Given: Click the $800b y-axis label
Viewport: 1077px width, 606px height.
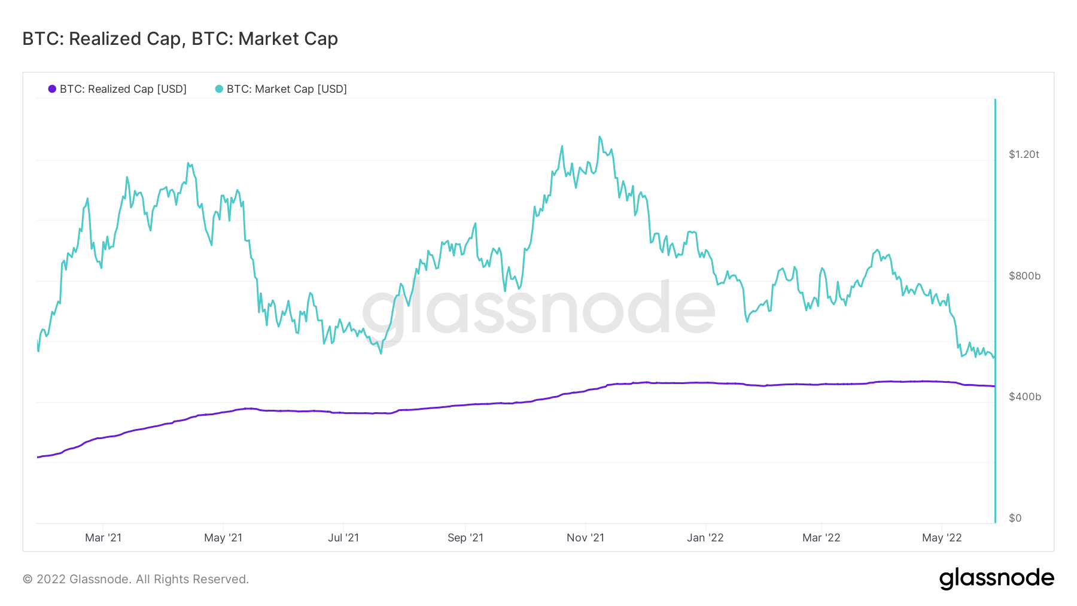Looking at the screenshot, I should coord(1024,276).
